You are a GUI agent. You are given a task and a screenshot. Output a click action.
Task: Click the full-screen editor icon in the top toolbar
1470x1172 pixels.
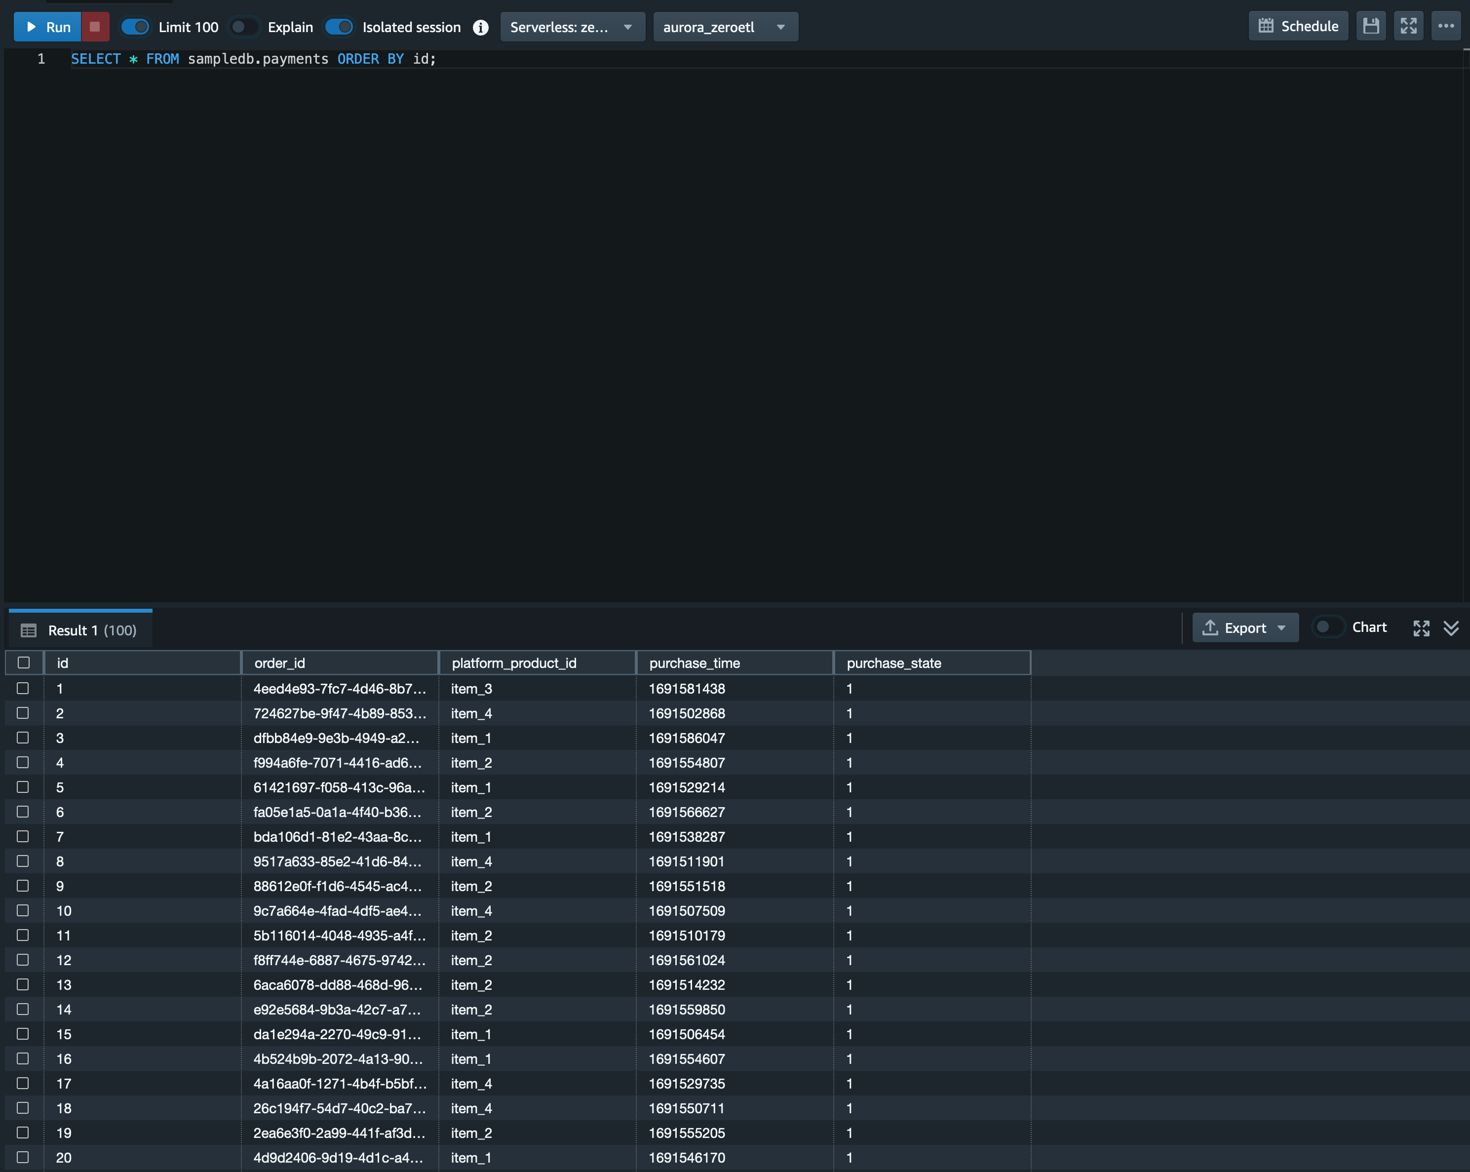[1408, 27]
